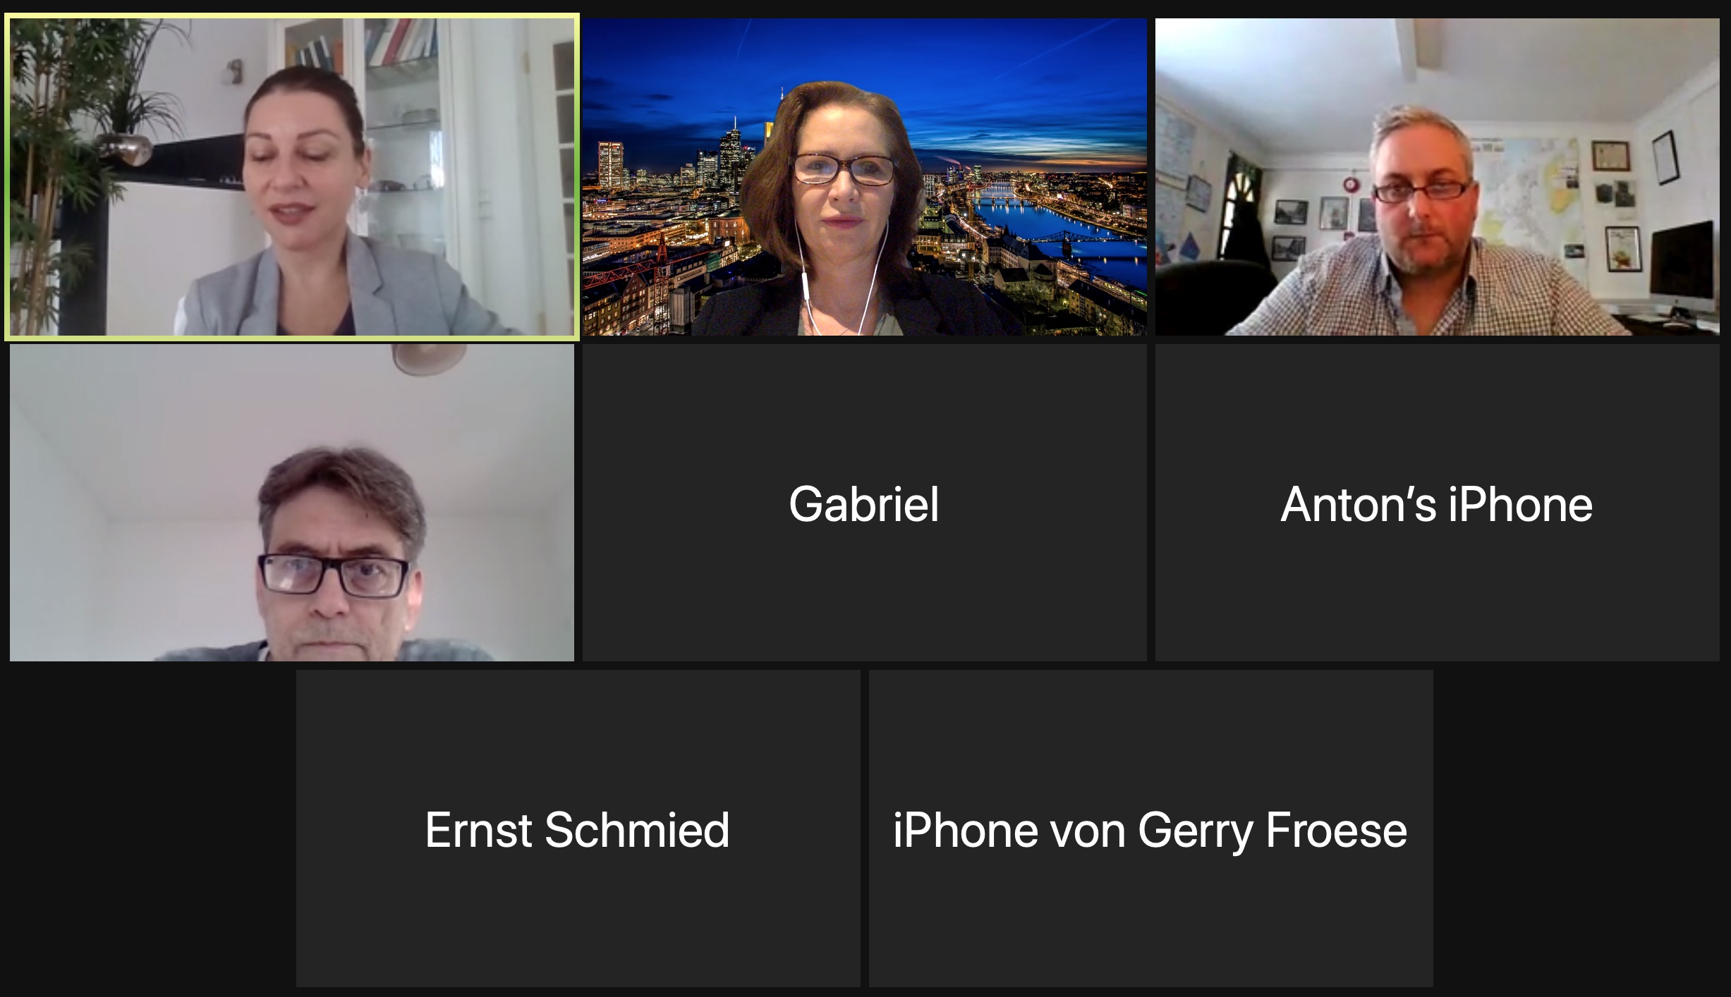Click the 'iPhone von Gerry Froese' name text

(1150, 831)
